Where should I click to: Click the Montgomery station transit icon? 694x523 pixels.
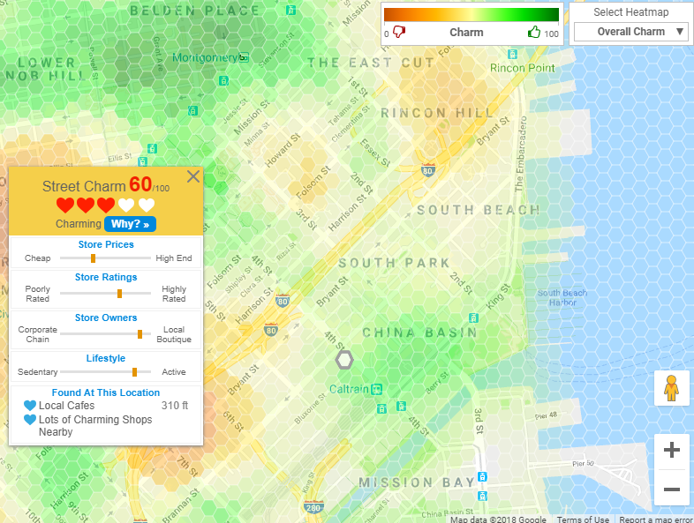click(244, 58)
